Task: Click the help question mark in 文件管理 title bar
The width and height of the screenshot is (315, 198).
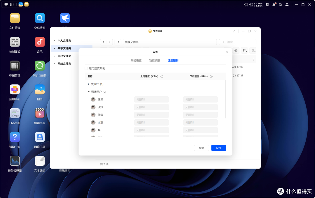Action: click(x=234, y=31)
